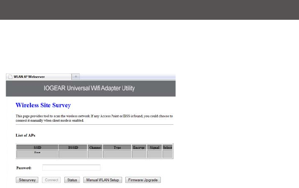The width and height of the screenshot is (299, 188).
Task: Click the Signal column header
Action: [154, 147]
